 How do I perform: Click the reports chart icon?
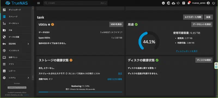pos(4,71)
